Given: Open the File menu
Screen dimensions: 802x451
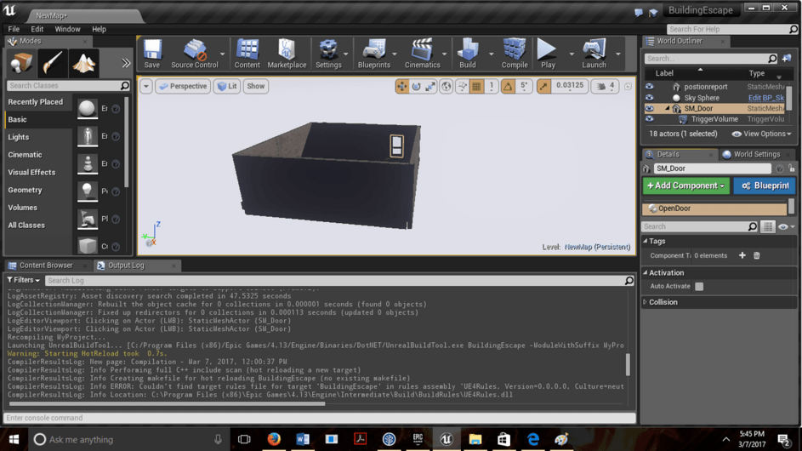Looking at the screenshot, I should tap(14, 29).
